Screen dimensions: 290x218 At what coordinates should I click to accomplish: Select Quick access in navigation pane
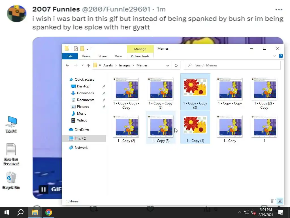(x=84, y=79)
